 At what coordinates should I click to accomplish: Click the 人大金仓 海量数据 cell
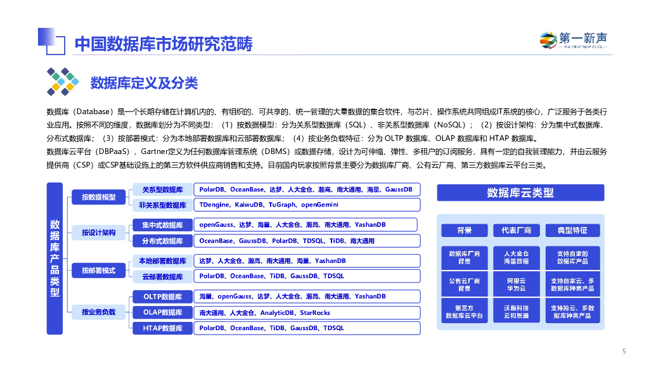point(516,257)
